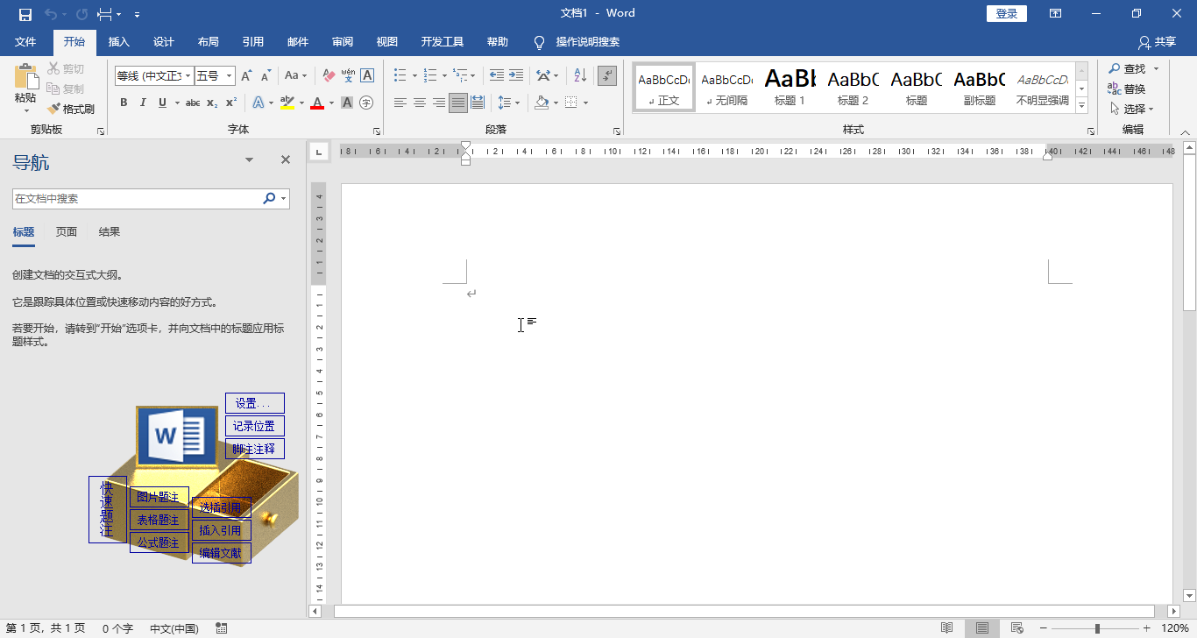The width and height of the screenshot is (1197, 638).
Task: Click the 插入引用 button
Action: pyautogui.click(x=222, y=530)
